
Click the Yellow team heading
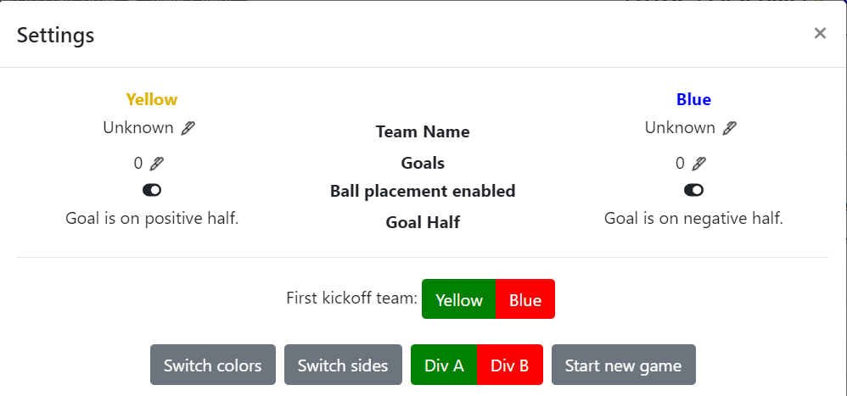pyautogui.click(x=152, y=99)
